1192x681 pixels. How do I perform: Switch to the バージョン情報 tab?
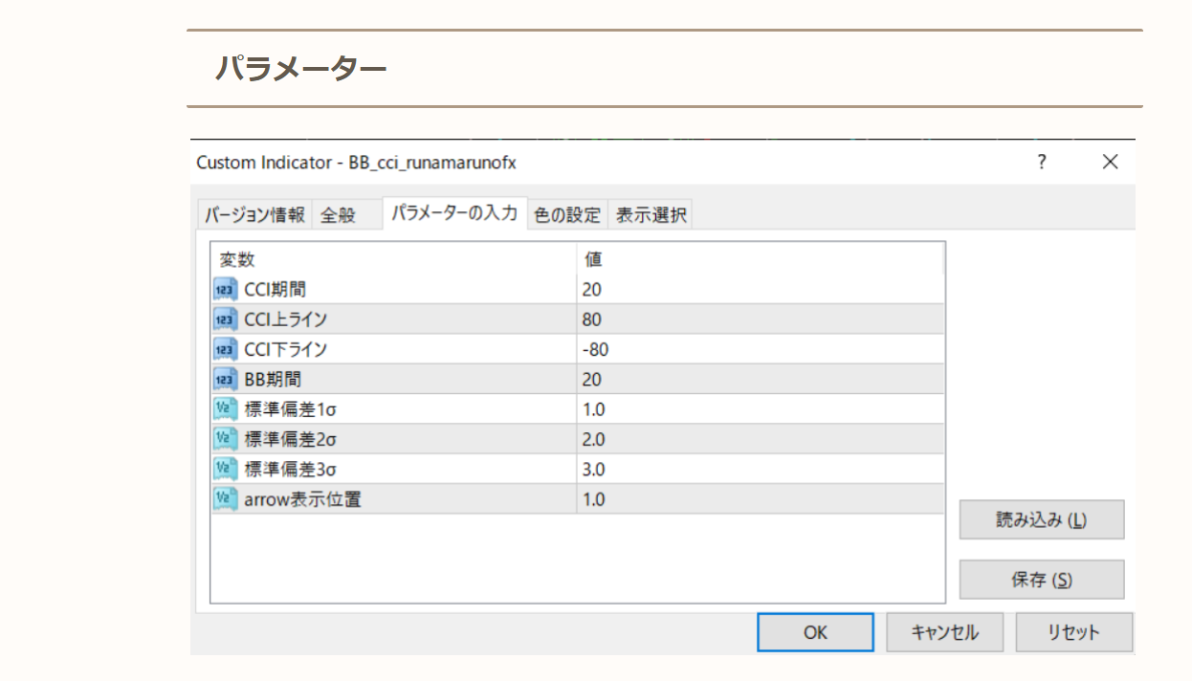click(254, 215)
